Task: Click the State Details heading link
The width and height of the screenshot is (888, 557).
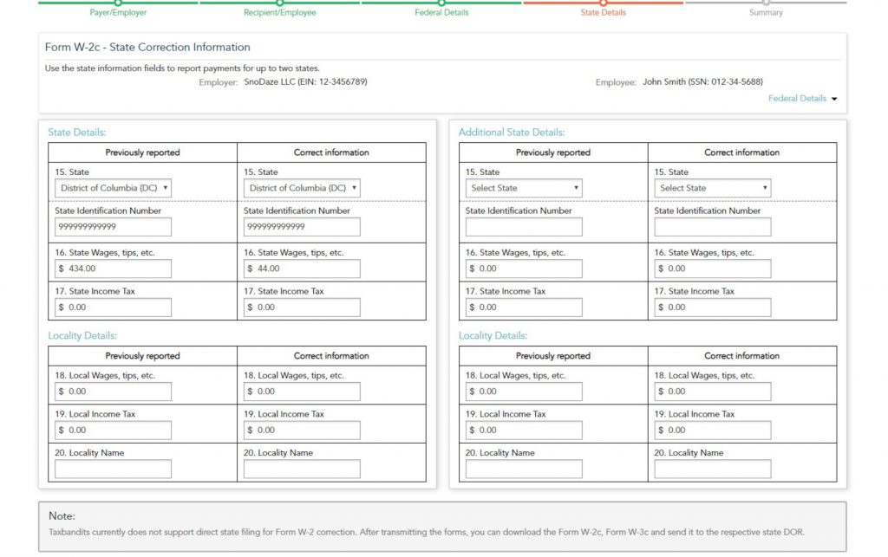Action: tap(77, 133)
